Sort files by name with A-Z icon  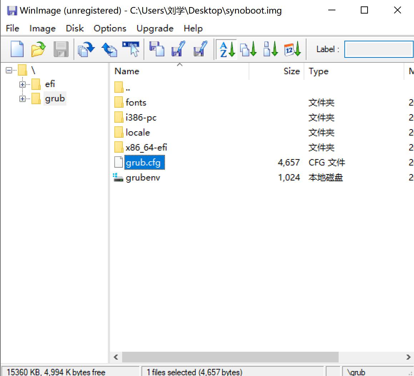pyautogui.click(x=227, y=49)
